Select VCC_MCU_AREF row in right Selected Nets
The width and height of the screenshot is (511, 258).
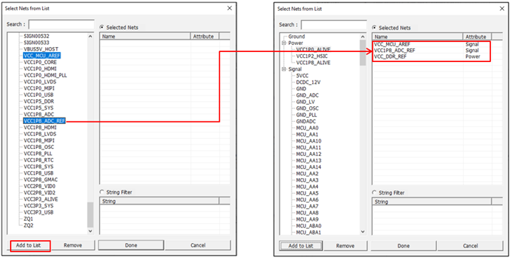point(431,44)
